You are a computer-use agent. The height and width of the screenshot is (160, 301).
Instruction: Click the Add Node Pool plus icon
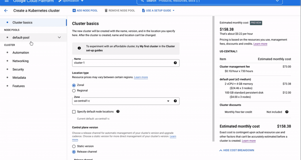73,10
